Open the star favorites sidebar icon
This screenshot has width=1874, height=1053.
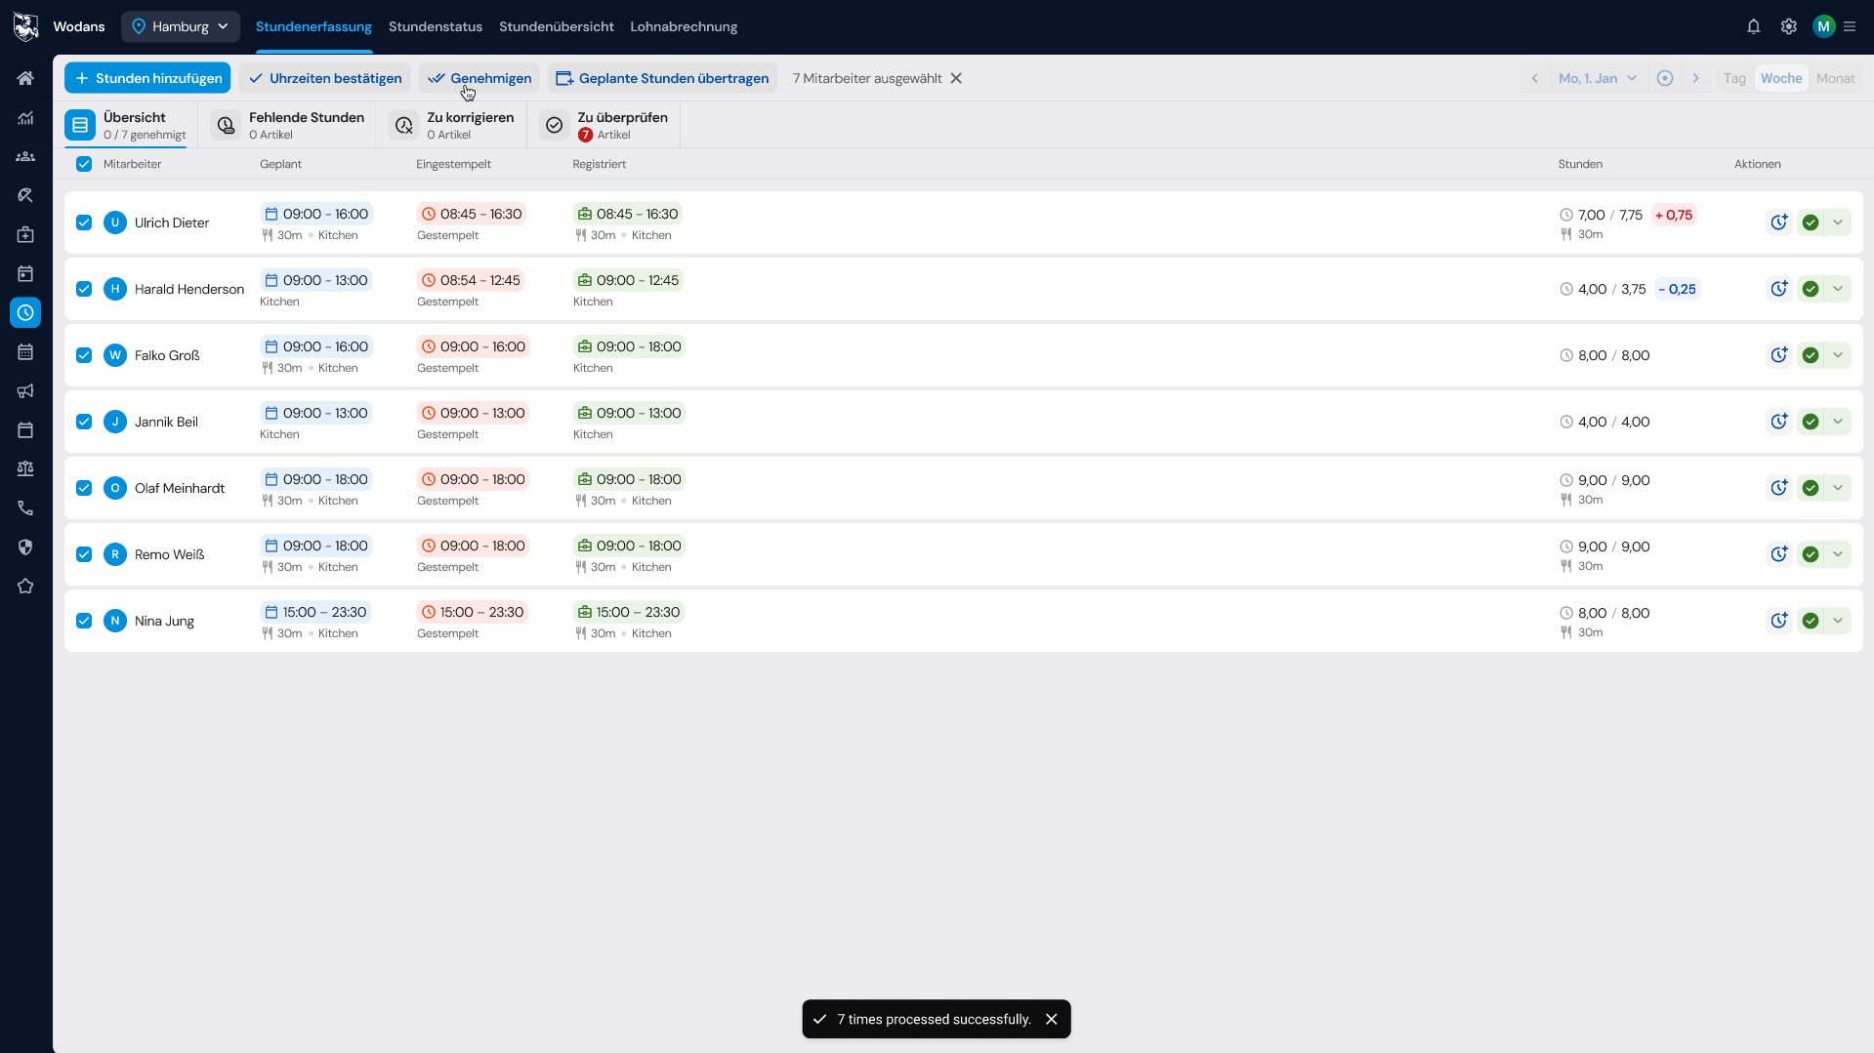(25, 586)
